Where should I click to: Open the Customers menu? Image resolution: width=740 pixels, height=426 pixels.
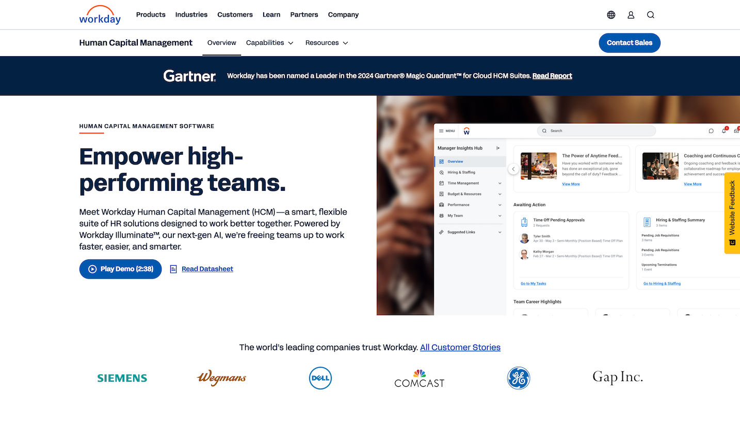pyautogui.click(x=235, y=14)
